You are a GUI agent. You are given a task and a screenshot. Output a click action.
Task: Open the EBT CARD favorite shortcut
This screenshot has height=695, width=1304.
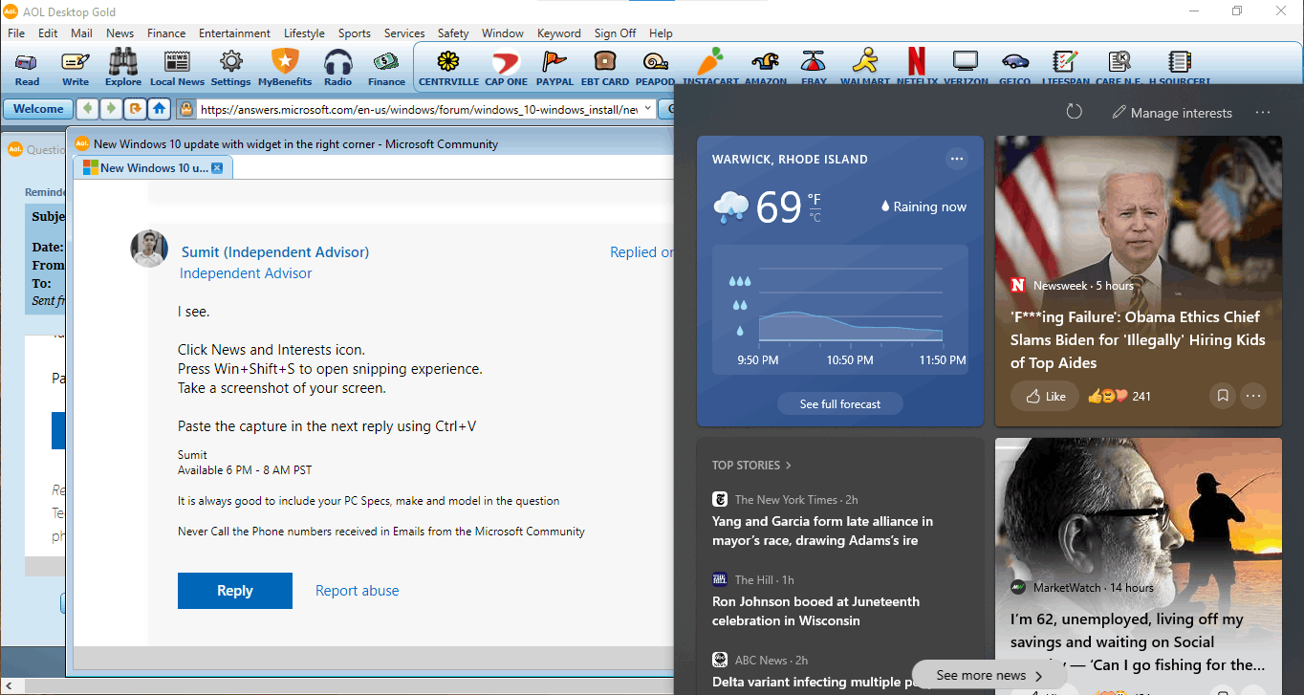pos(604,68)
